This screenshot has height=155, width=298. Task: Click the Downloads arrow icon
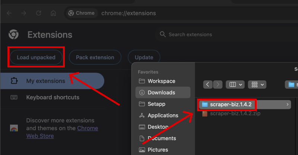[142, 93]
